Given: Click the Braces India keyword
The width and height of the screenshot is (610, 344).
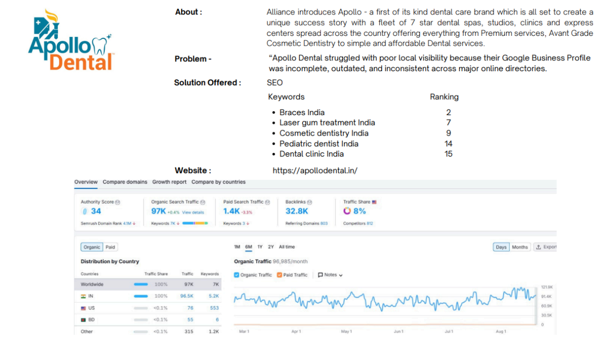Looking at the screenshot, I should tap(302, 113).
